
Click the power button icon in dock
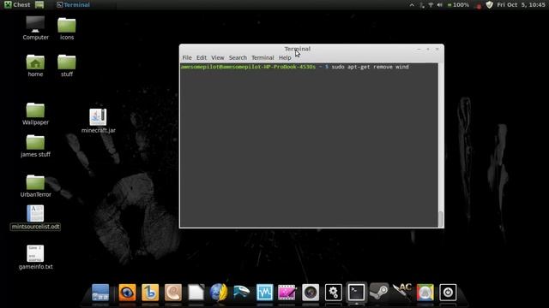448,293
